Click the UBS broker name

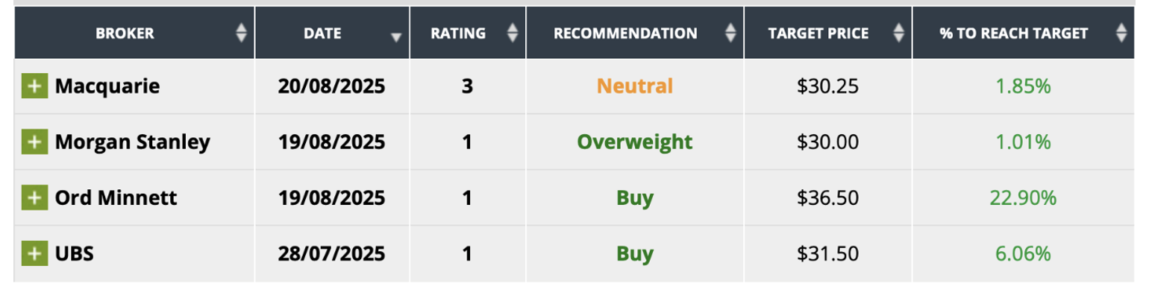(75, 254)
